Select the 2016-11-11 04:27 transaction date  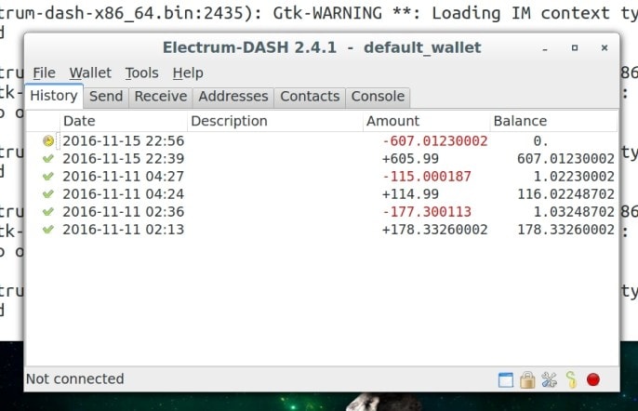tap(124, 177)
